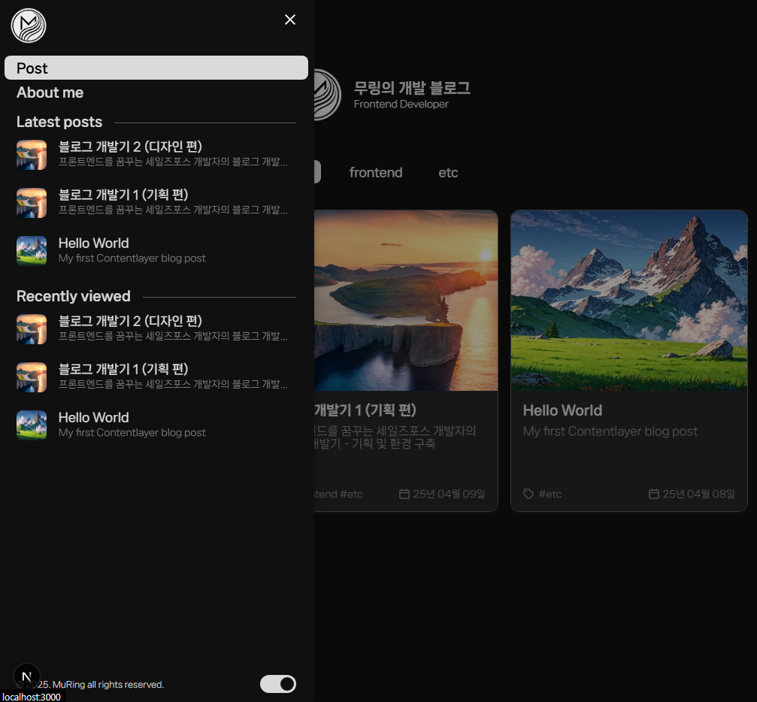Click the Latest posts section heading
Image resolution: width=757 pixels, height=702 pixels.
coord(59,122)
